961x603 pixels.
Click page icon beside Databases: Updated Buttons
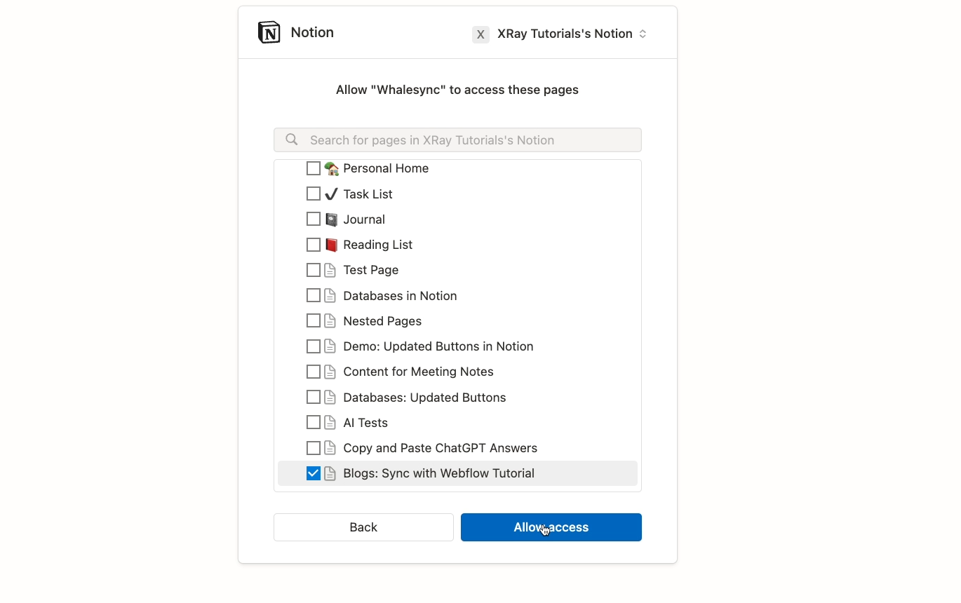click(x=330, y=398)
